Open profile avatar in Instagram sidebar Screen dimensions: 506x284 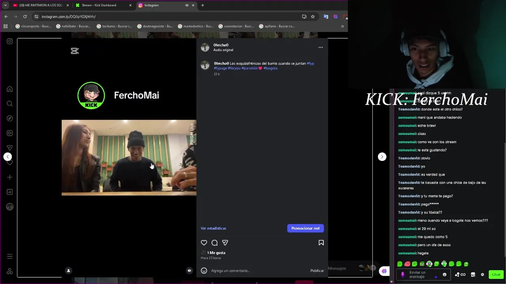(x=9, y=207)
